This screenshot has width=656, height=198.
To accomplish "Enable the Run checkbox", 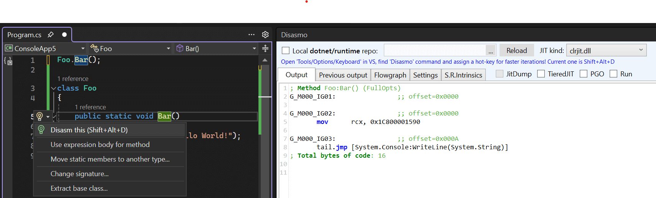I will pos(613,74).
